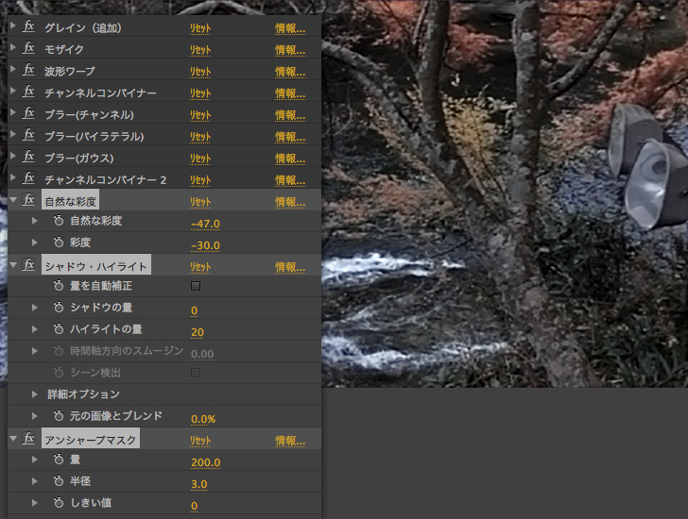This screenshot has height=519, width=688.
Task: Toggle fx enable for アンシャープマスク
Action: [x=29, y=440]
